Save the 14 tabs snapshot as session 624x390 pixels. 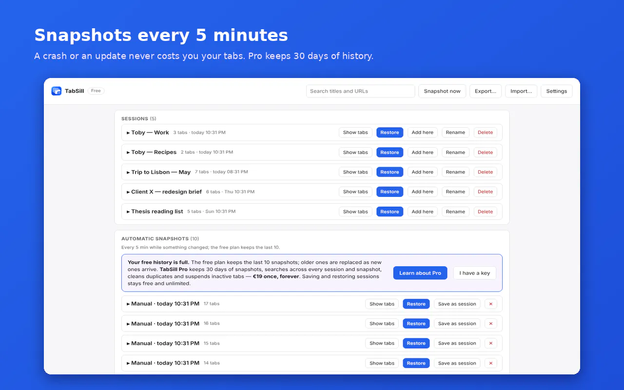pyautogui.click(x=457, y=363)
